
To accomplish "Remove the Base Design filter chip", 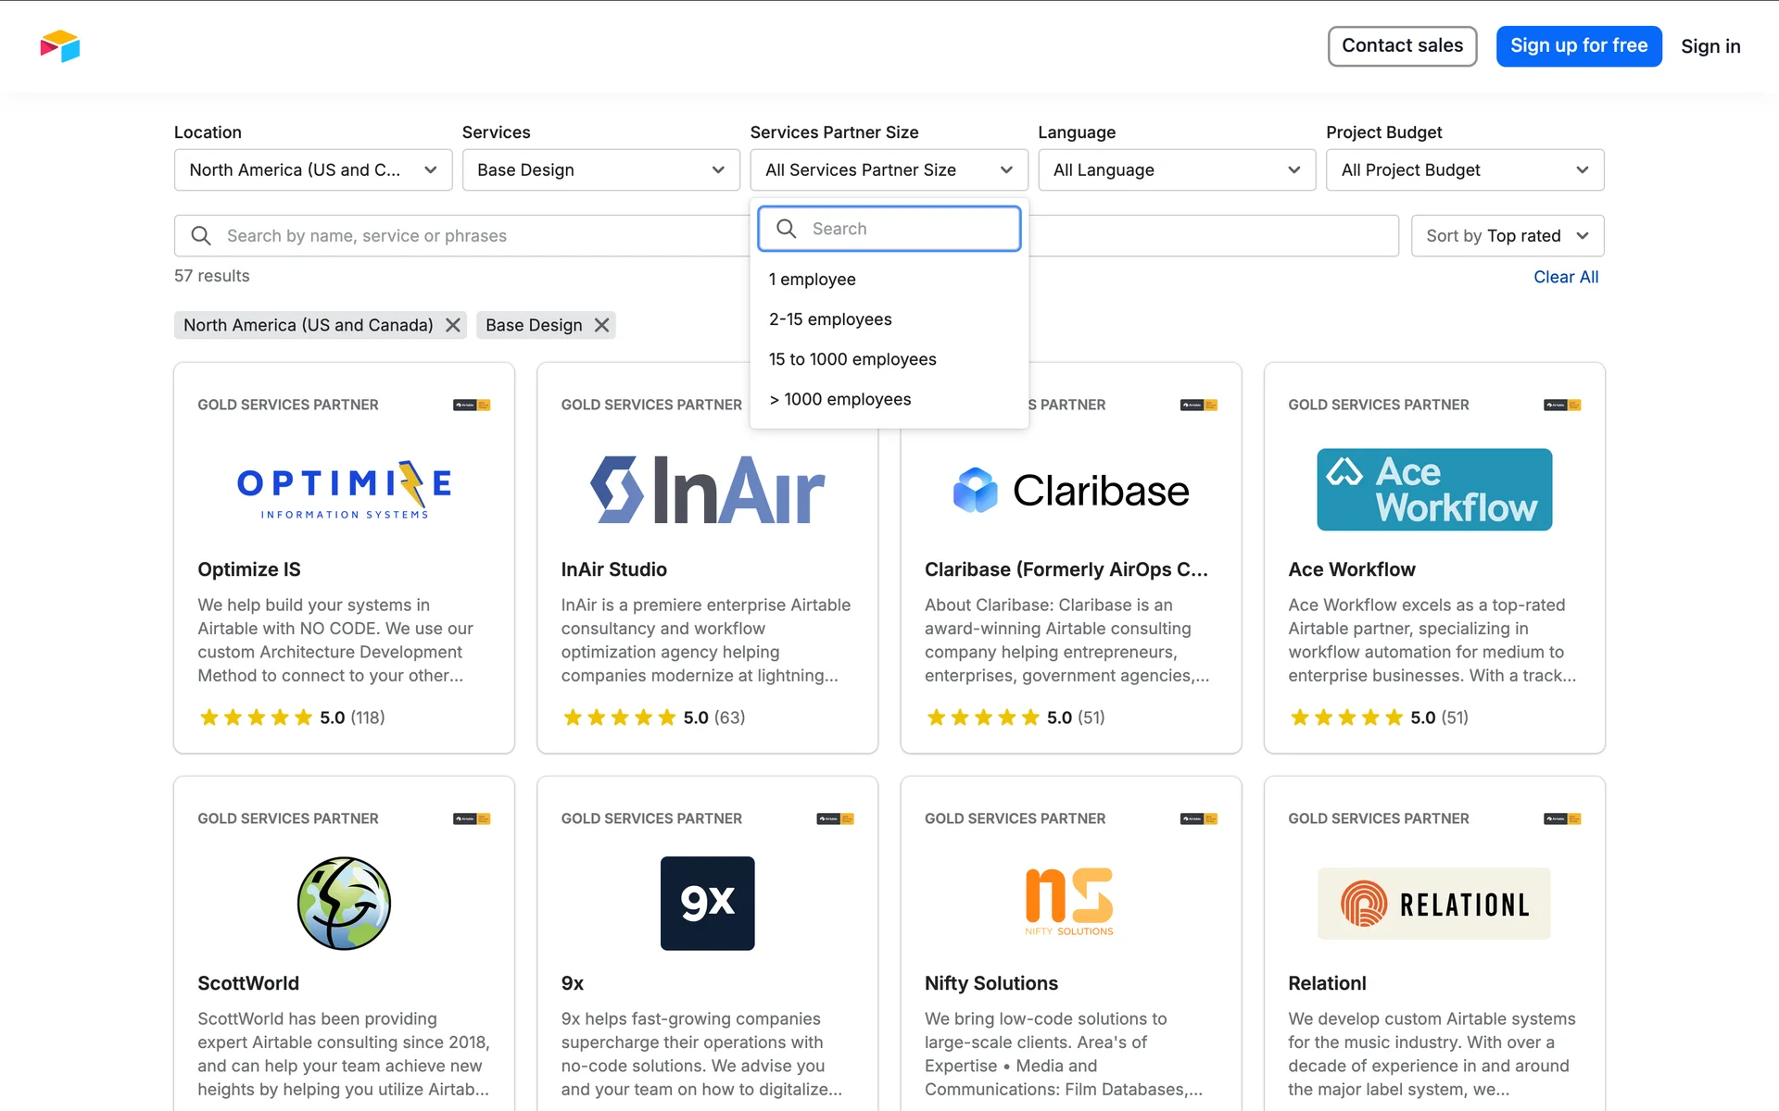I will click(601, 325).
